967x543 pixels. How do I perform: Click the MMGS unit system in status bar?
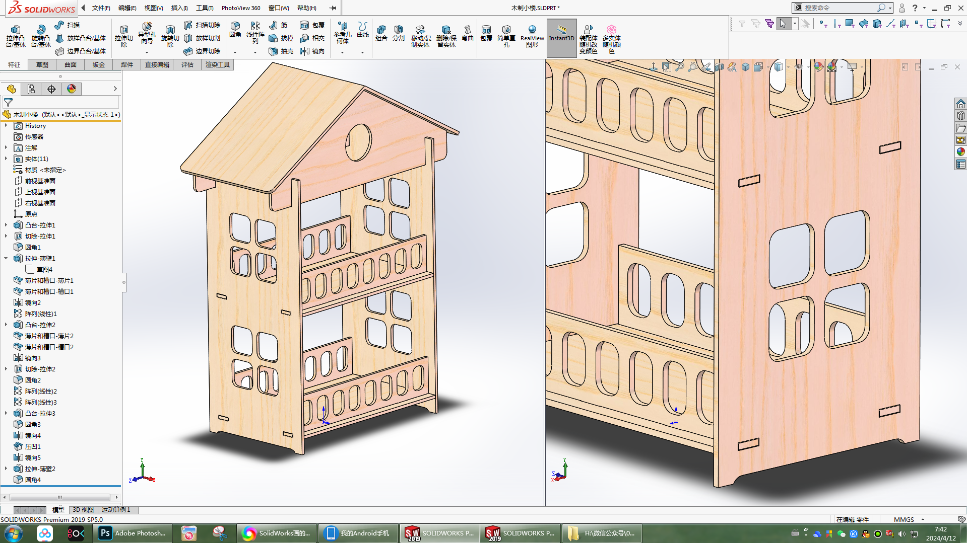click(x=904, y=519)
